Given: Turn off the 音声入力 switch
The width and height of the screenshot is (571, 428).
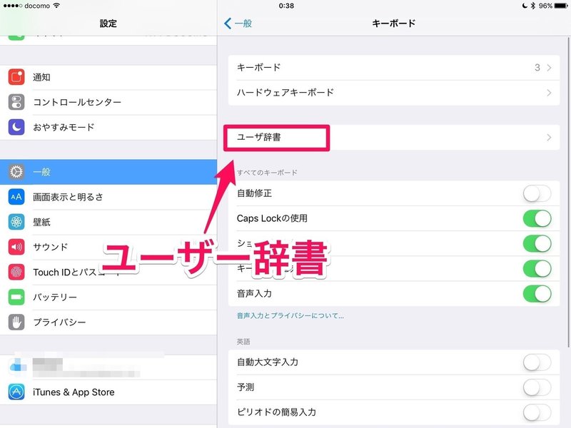Looking at the screenshot, I should click(x=537, y=294).
